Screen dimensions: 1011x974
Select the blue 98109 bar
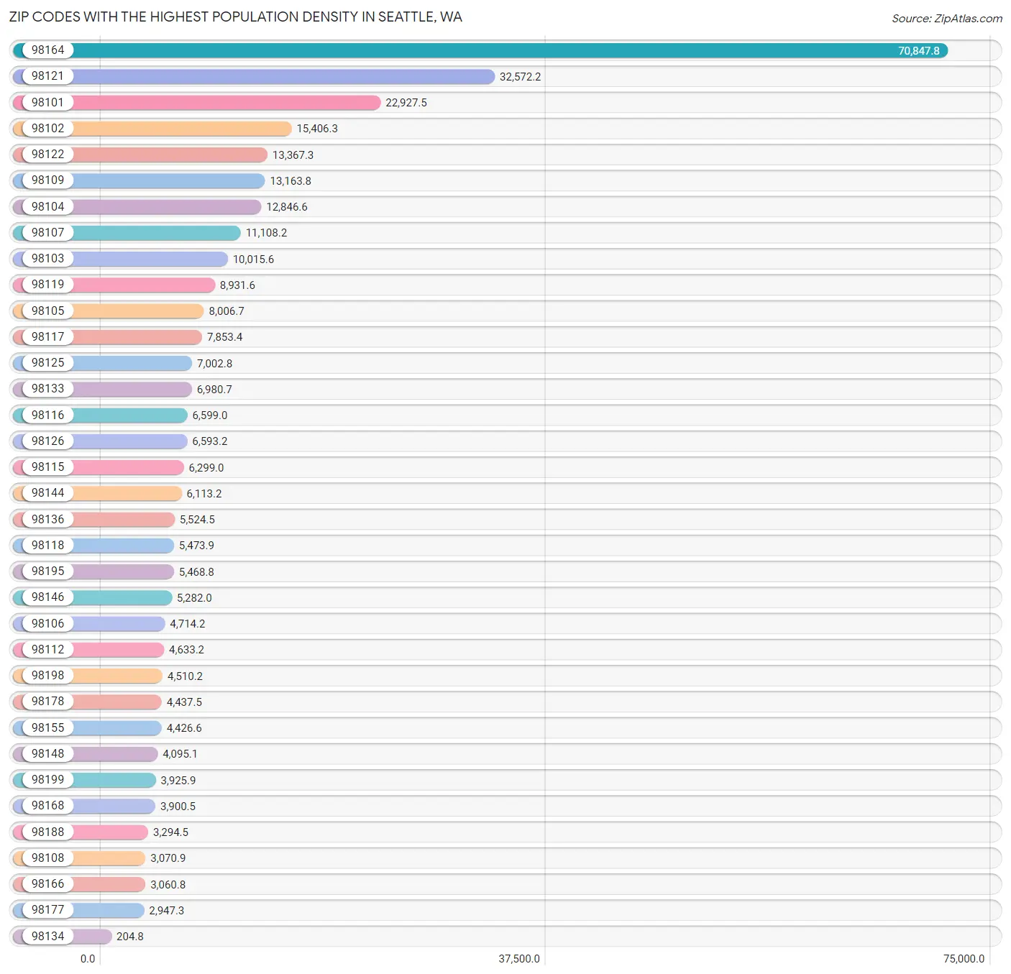point(168,181)
